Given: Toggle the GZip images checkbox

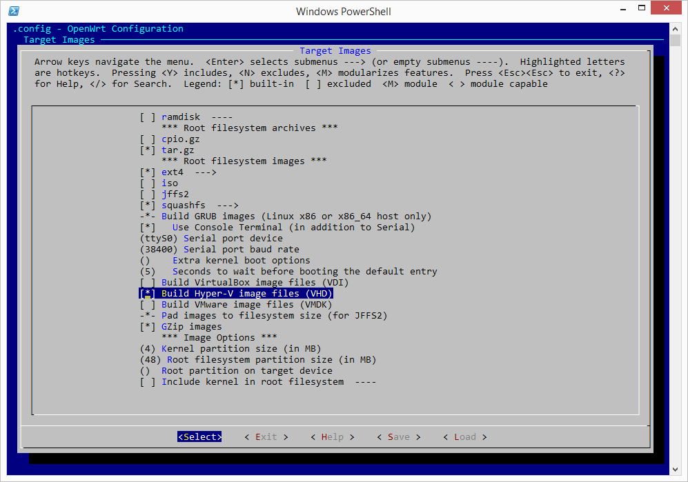Looking at the screenshot, I should click(x=148, y=327).
